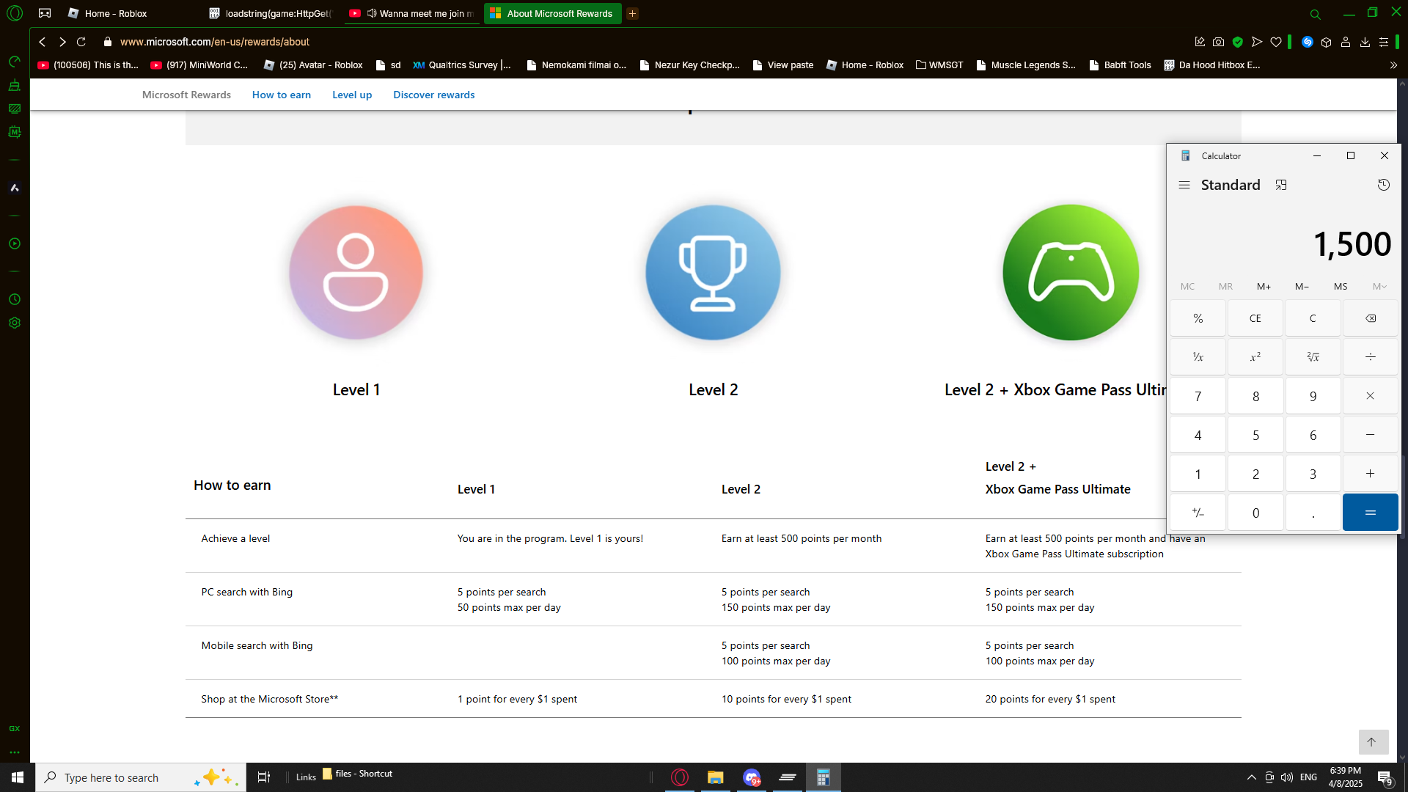This screenshot has width=1408, height=792.
Task: Open Opera easy setup menu
Action: (1384, 42)
